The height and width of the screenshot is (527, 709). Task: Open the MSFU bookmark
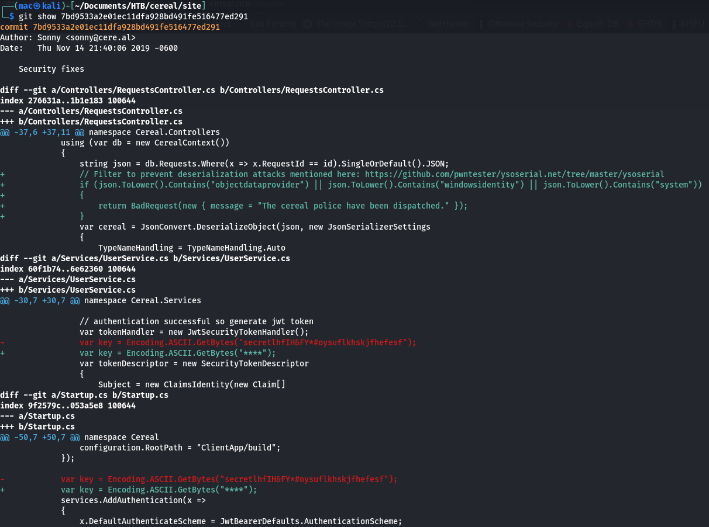pyautogui.click(x=693, y=25)
